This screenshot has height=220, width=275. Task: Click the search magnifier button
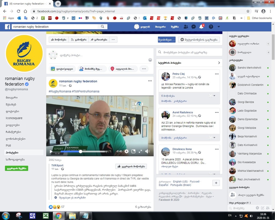102,27
